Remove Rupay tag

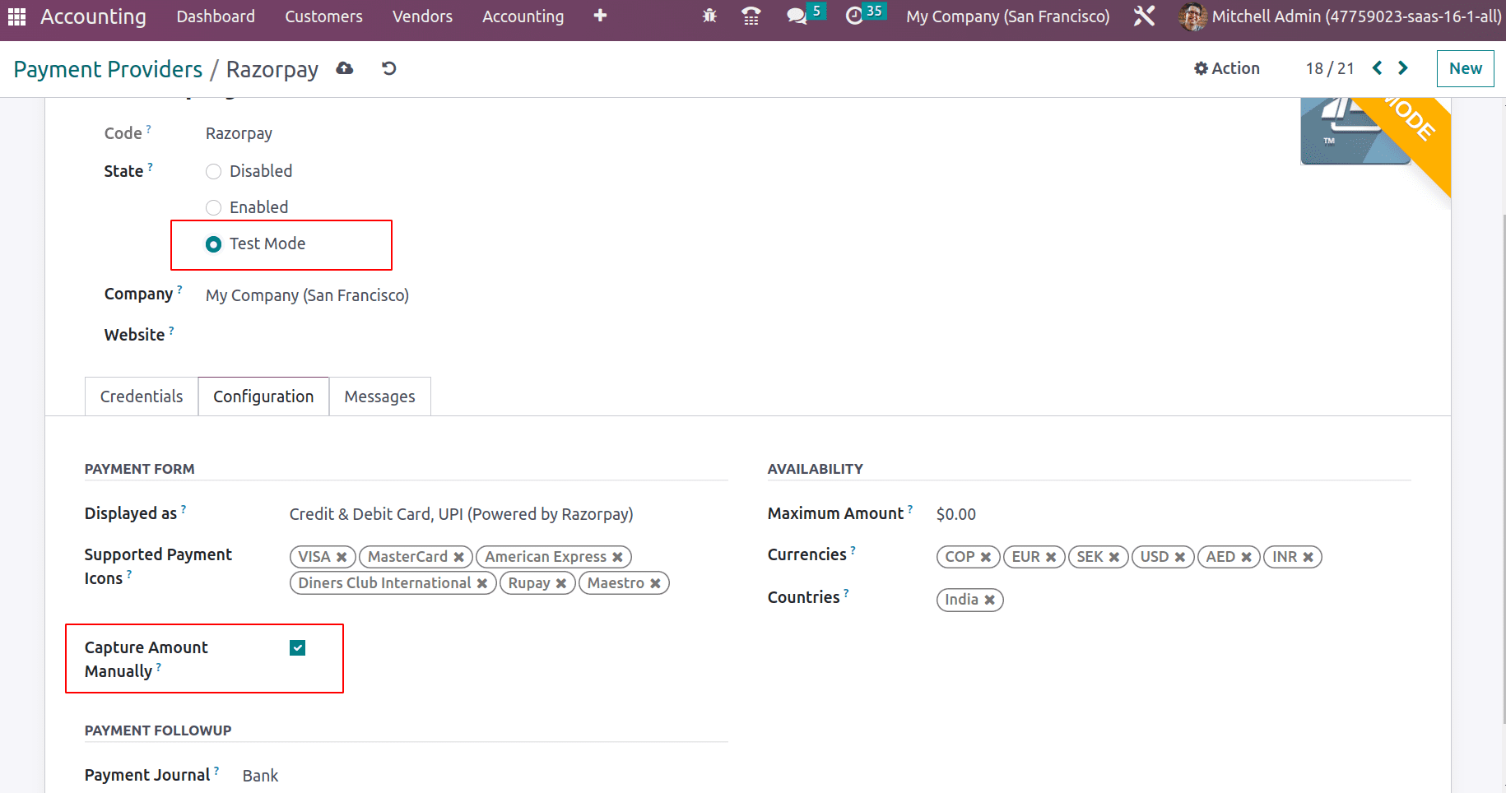pyautogui.click(x=561, y=583)
